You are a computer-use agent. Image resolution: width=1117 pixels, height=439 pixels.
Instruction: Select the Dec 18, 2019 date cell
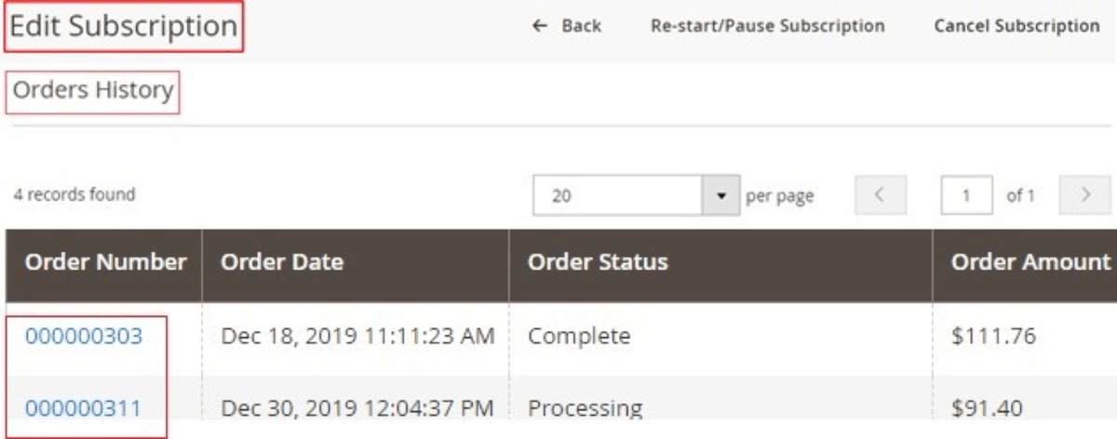click(x=357, y=336)
